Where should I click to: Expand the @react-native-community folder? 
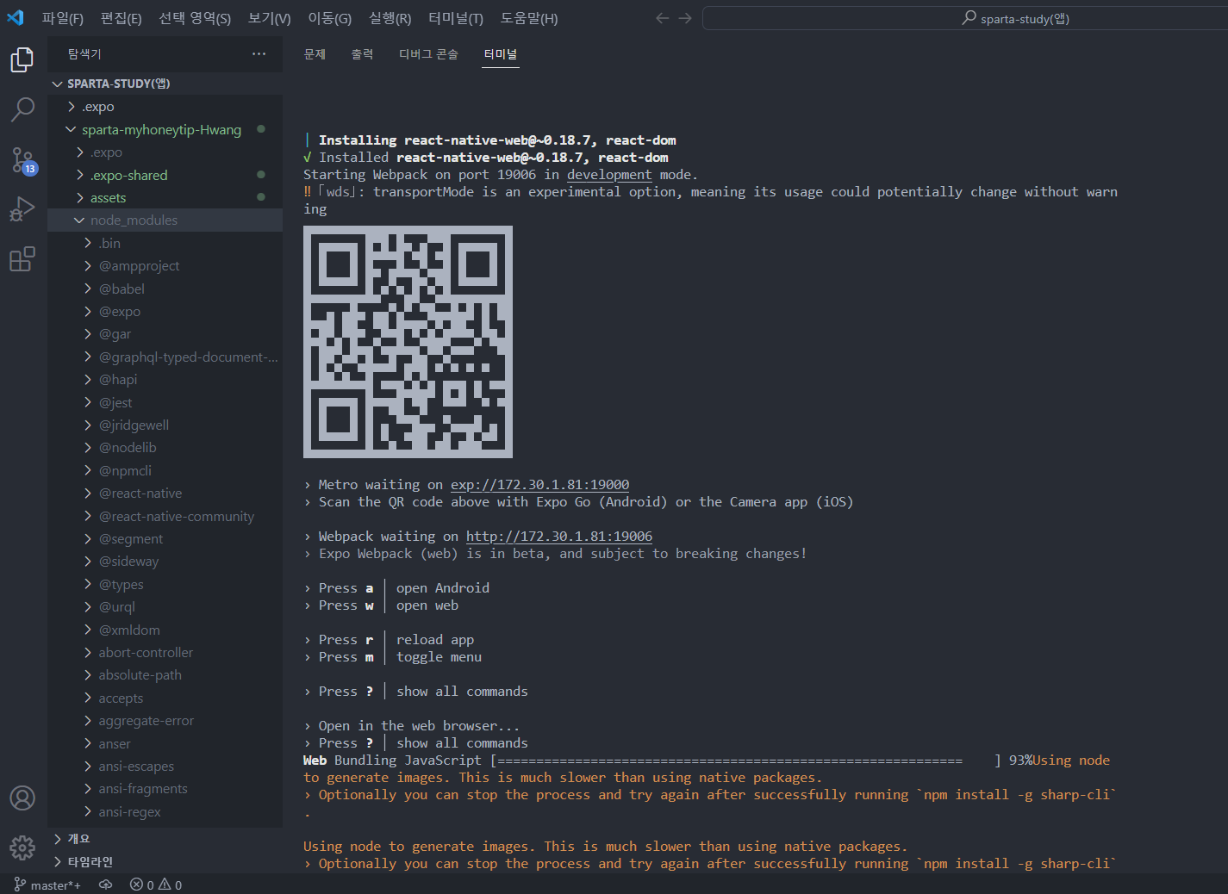coord(165,516)
